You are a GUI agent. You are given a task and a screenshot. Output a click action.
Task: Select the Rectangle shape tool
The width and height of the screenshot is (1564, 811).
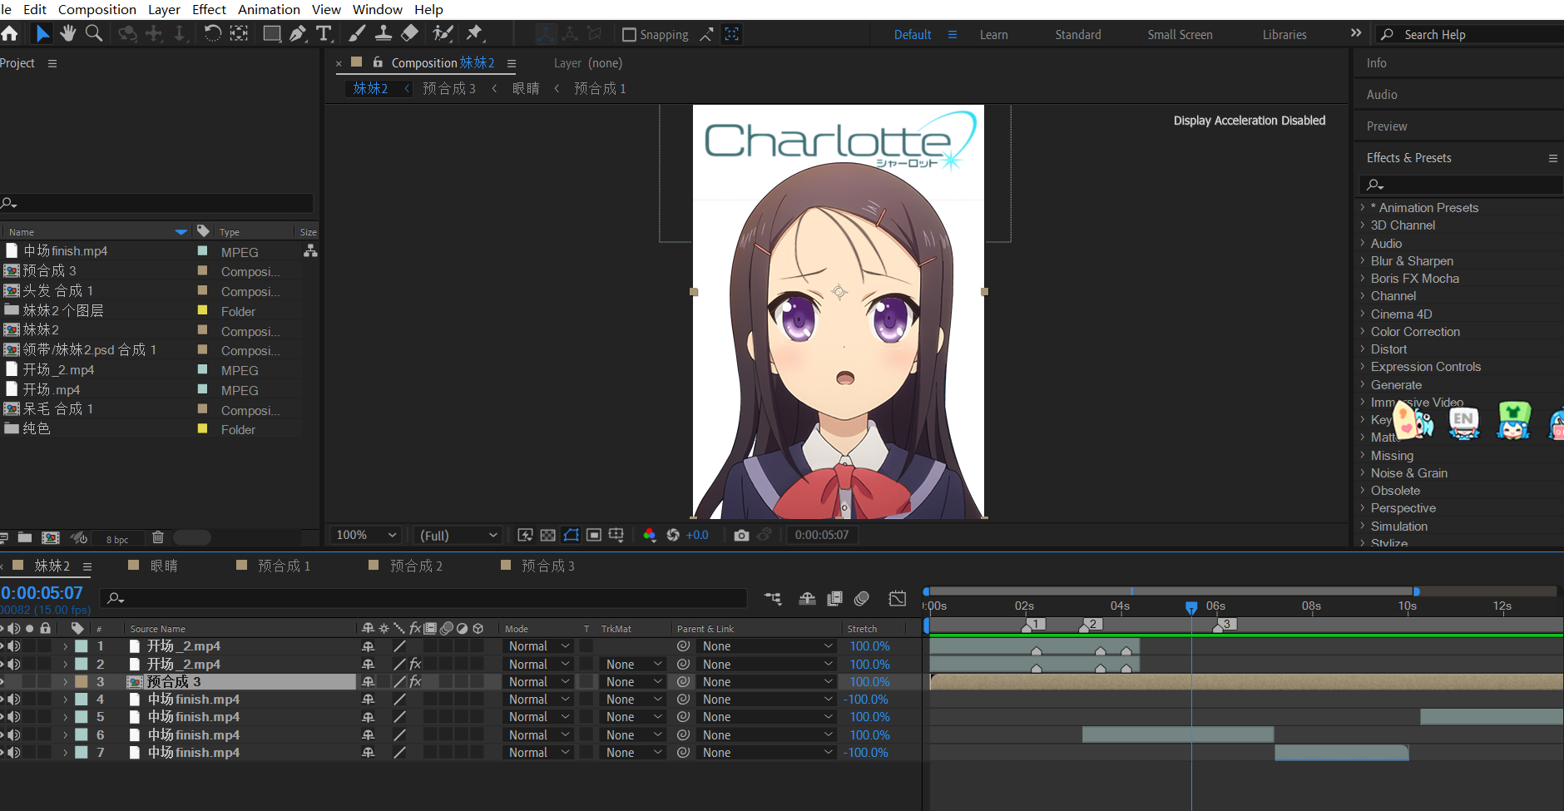click(271, 33)
